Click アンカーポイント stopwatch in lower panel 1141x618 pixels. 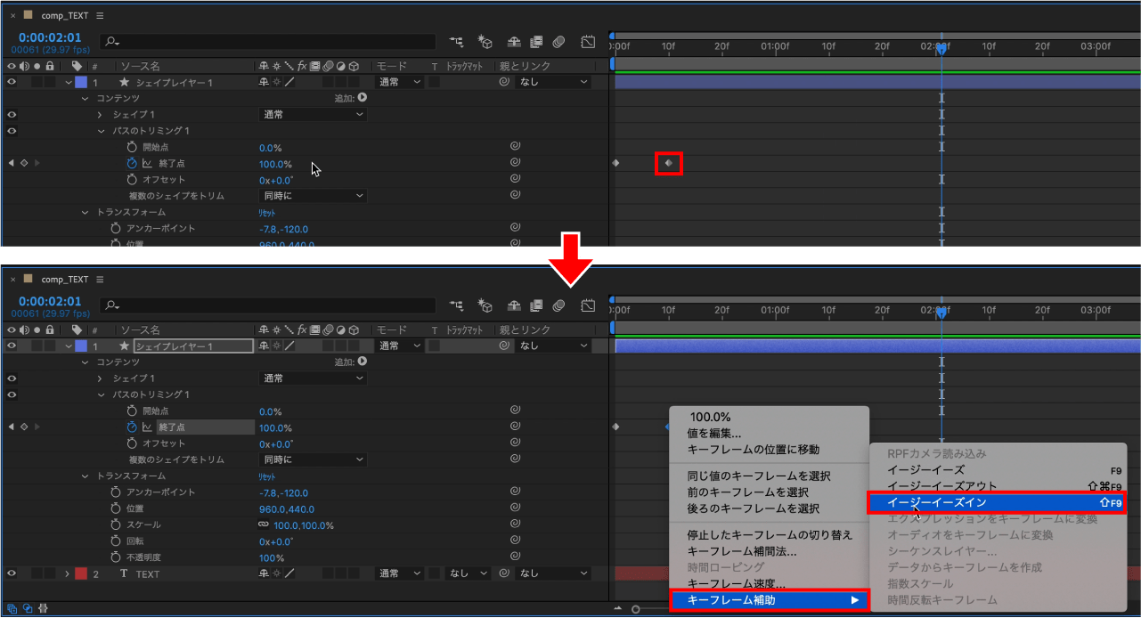point(116,492)
